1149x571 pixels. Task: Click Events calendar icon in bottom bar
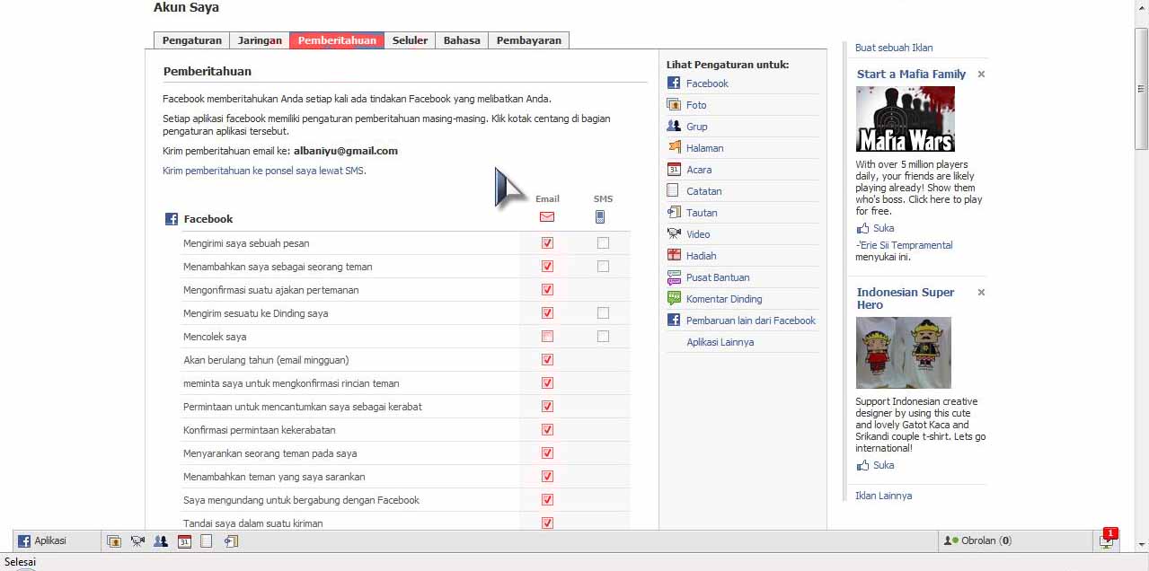(x=184, y=541)
